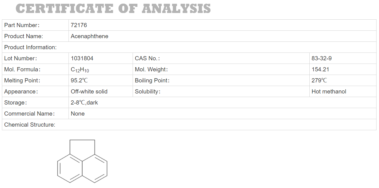This screenshot has height=188, width=379.
Task: Click the molecular weight 154.21
Action: tap(320, 69)
